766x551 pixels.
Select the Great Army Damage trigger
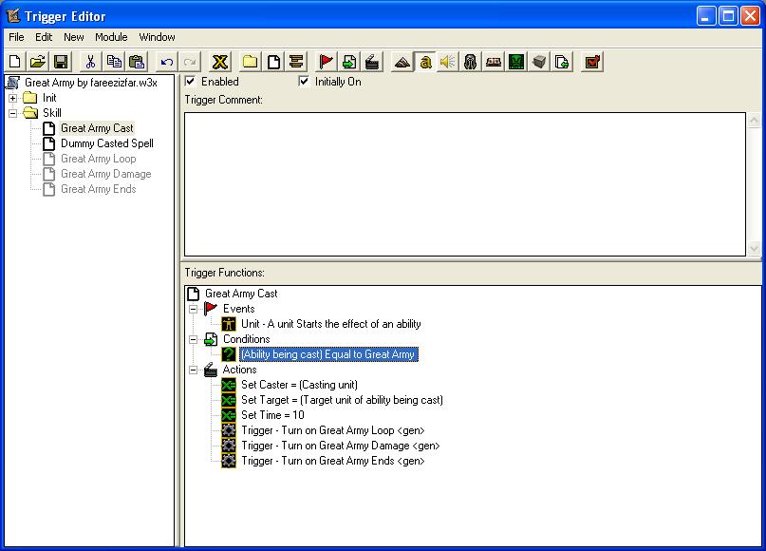click(106, 174)
